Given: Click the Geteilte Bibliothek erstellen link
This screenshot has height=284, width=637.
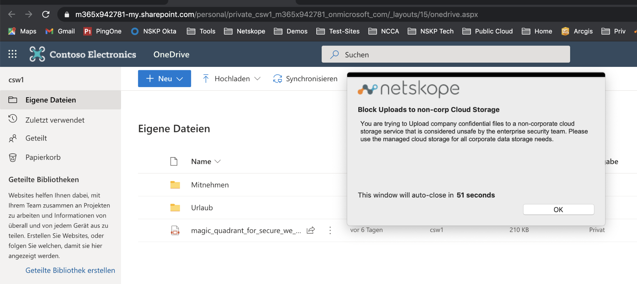Looking at the screenshot, I should 70,270.
